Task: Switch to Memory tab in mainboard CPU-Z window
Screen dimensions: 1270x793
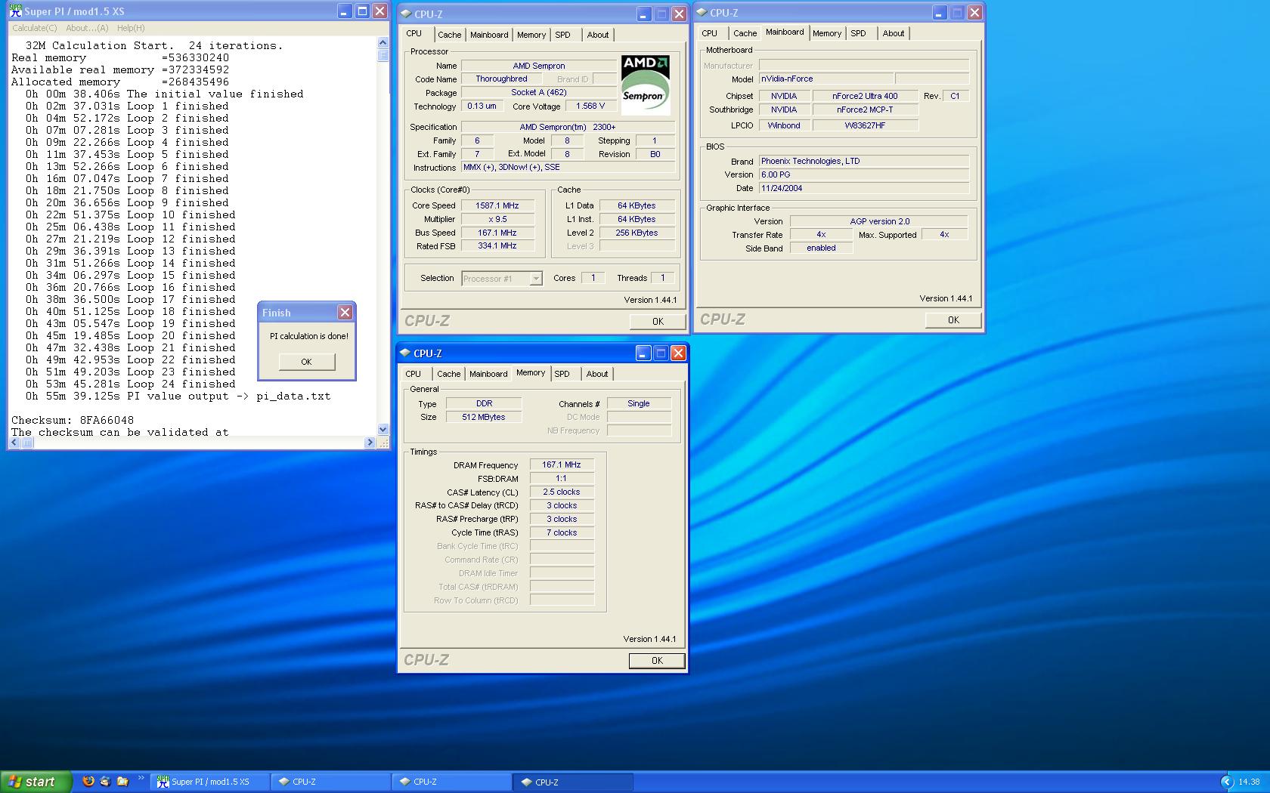Action: click(827, 33)
